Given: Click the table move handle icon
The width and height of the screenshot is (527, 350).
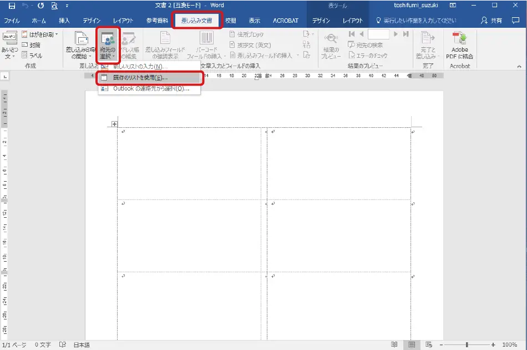Looking at the screenshot, I should [x=114, y=124].
